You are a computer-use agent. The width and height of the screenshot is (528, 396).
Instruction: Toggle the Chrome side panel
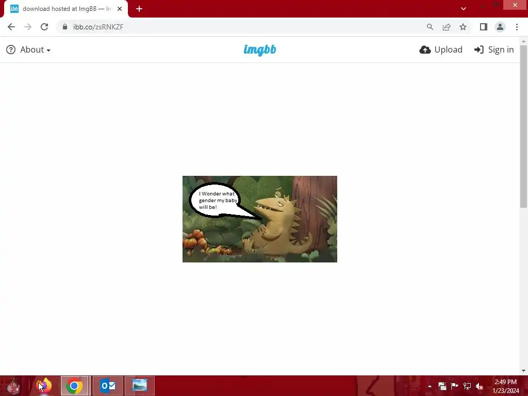(x=484, y=27)
